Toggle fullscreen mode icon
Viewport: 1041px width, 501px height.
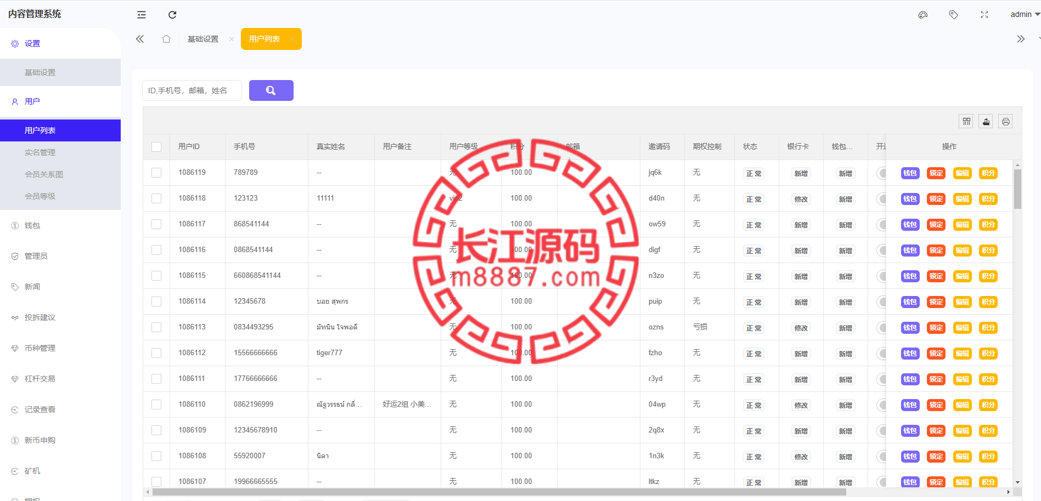(x=984, y=15)
